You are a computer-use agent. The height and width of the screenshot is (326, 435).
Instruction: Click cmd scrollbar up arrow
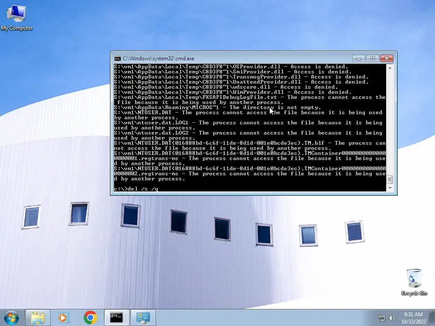[x=390, y=67]
